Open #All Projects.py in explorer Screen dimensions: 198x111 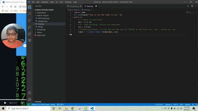[x=44, y=18]
